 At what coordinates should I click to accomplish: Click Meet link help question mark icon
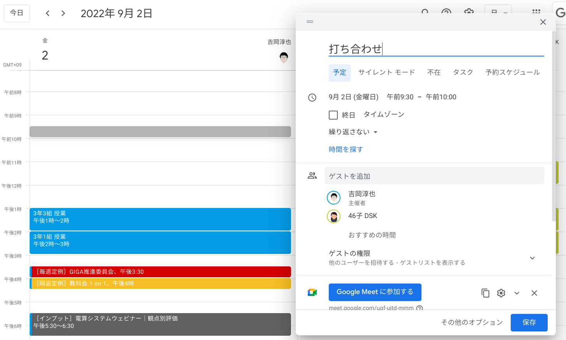tap(420, 308)
